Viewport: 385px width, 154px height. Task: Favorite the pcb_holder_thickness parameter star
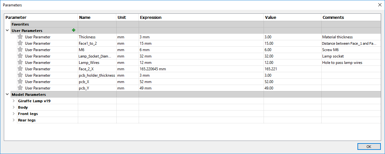pos(20,75)
